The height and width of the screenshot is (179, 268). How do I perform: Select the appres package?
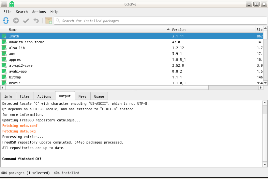tap(132, 60)
